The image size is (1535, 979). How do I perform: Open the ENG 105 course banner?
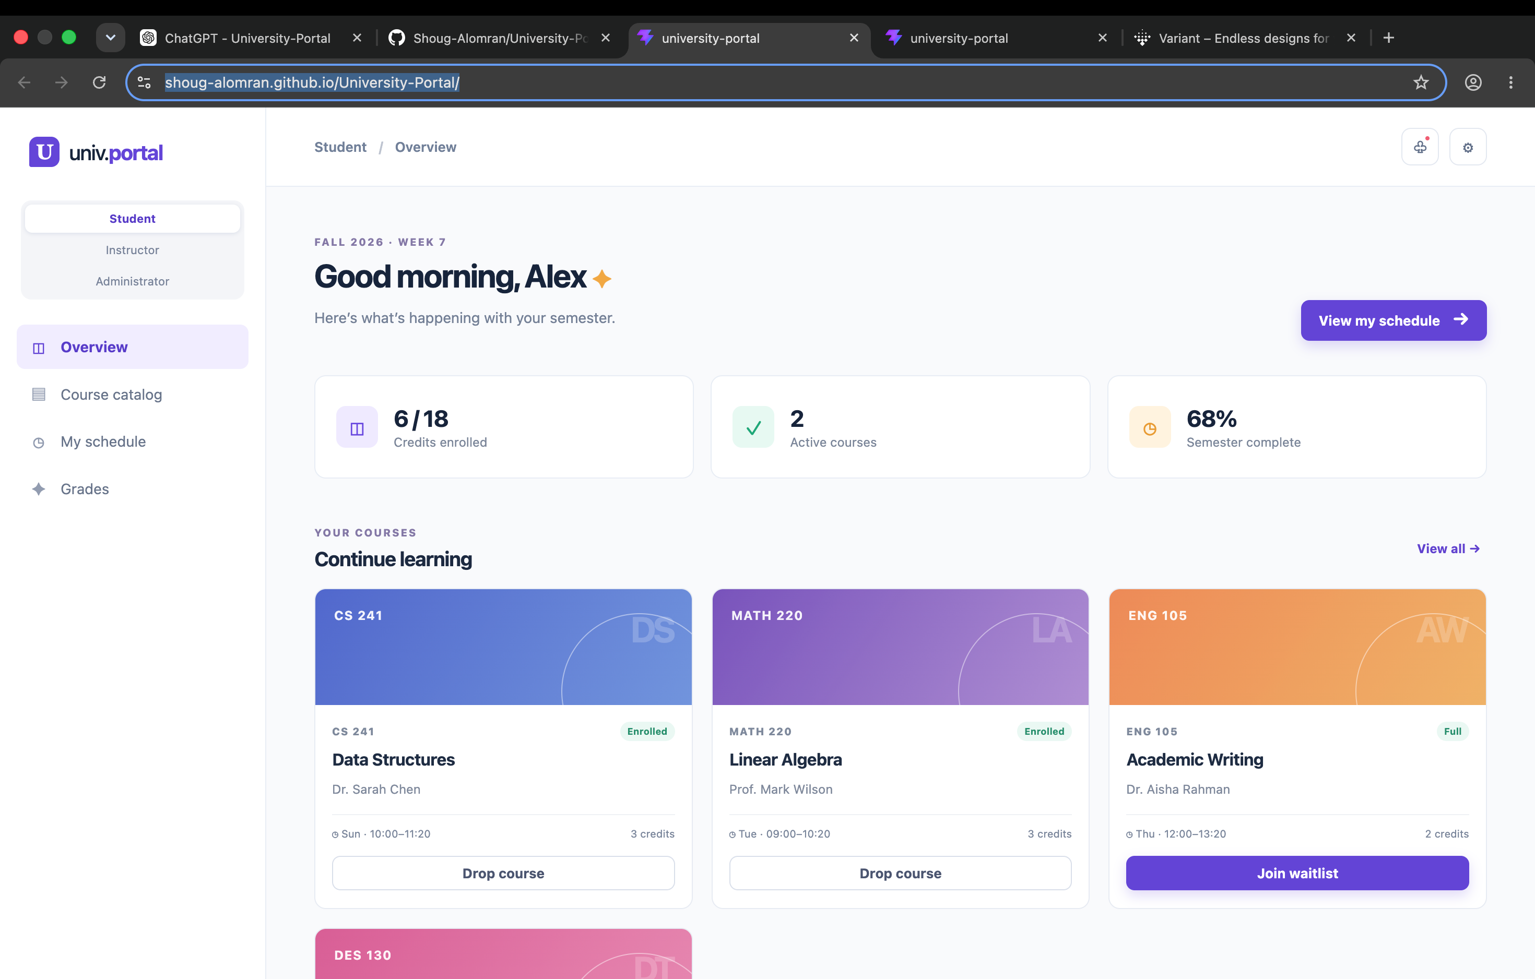pos(1297,647)
